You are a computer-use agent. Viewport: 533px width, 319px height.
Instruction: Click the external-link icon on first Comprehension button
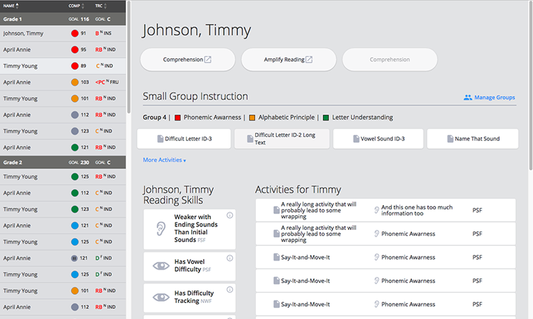[x=208, y=60]
